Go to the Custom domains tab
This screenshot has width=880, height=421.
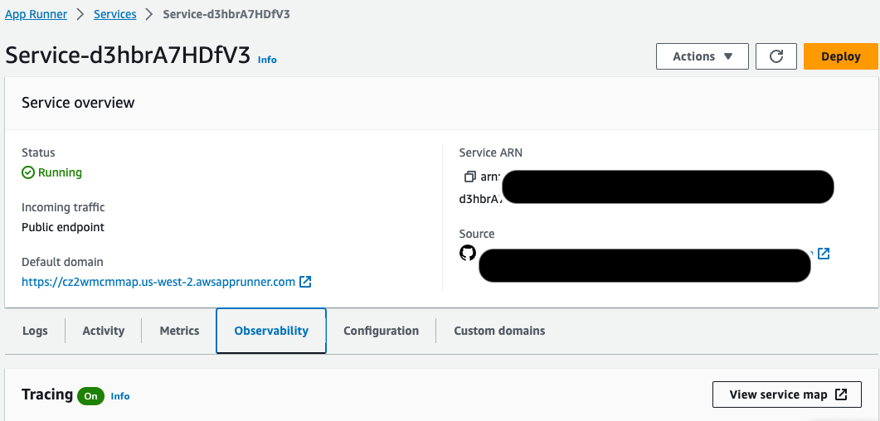click(499, 331)
